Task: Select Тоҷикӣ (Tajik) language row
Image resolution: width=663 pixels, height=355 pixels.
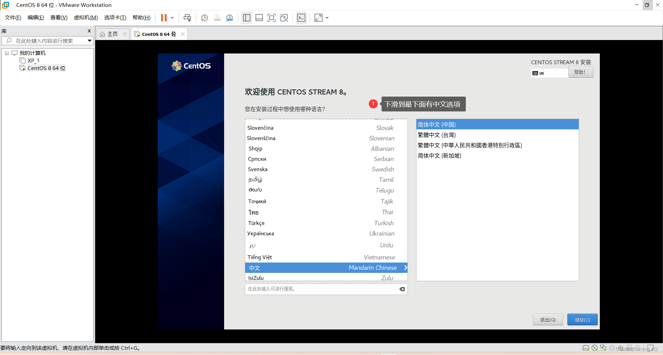Action: (326, 201)
